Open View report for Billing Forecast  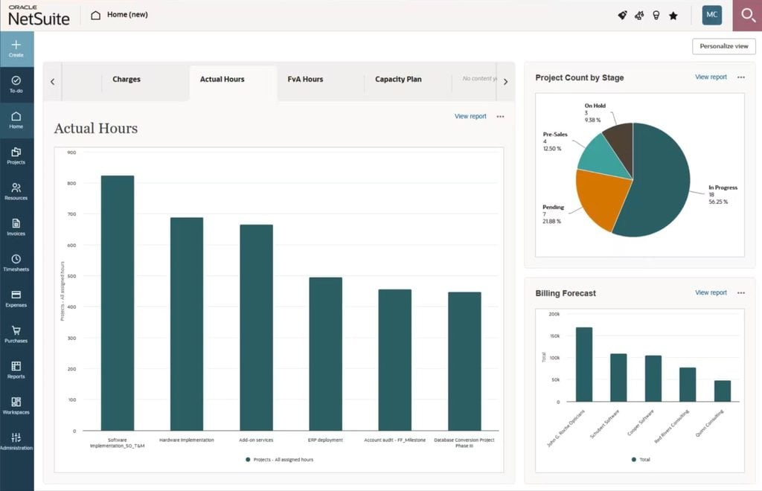coord(711,293)
